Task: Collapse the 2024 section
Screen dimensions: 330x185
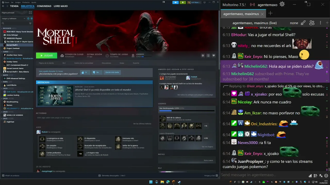Action: click(x=2, y=98)
